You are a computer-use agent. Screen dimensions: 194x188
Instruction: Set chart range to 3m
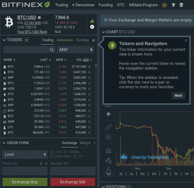tap(142, 174)
